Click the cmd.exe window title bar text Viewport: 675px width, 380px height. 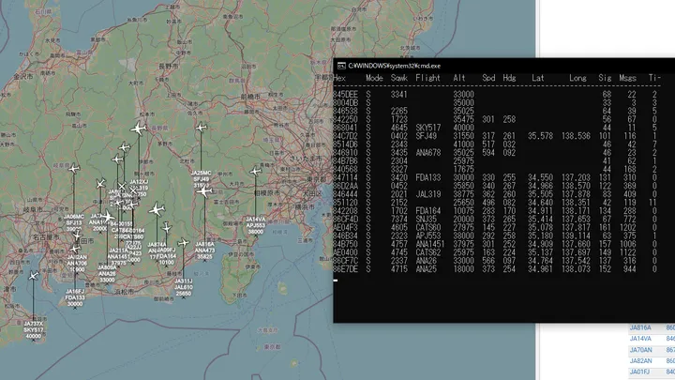[x=395, y=66]
